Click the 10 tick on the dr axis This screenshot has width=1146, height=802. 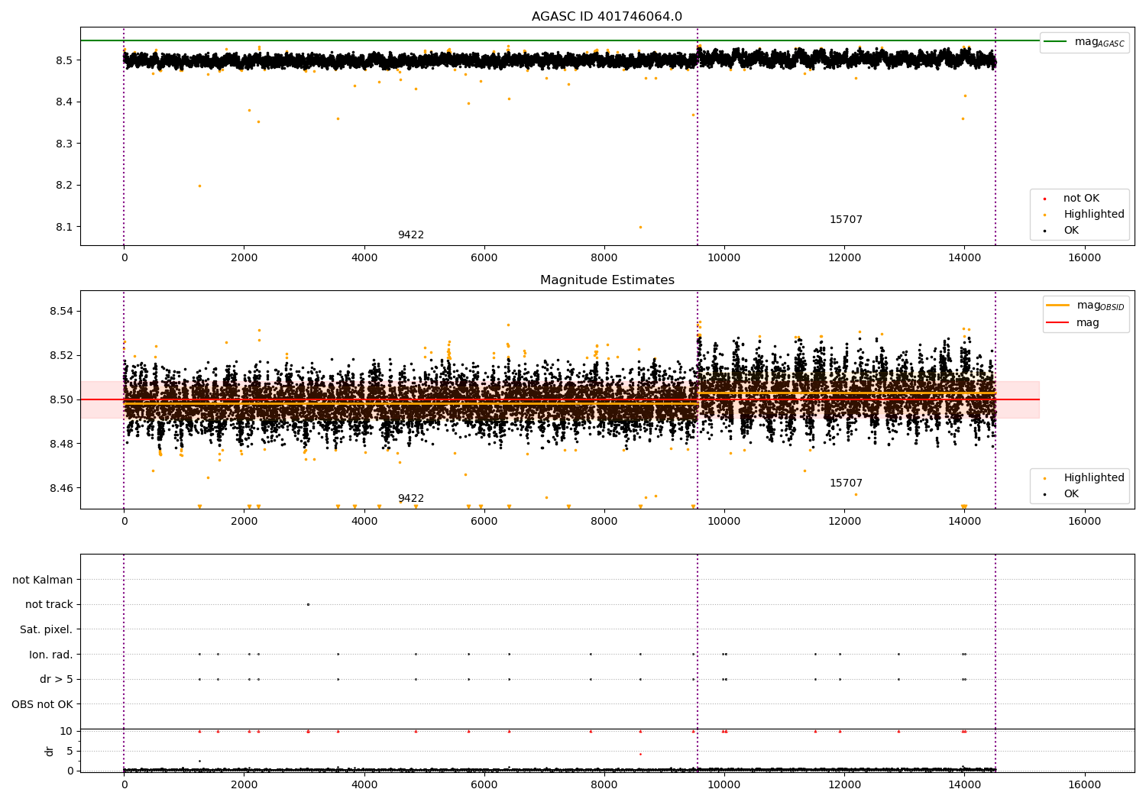(x=66, y=732)
